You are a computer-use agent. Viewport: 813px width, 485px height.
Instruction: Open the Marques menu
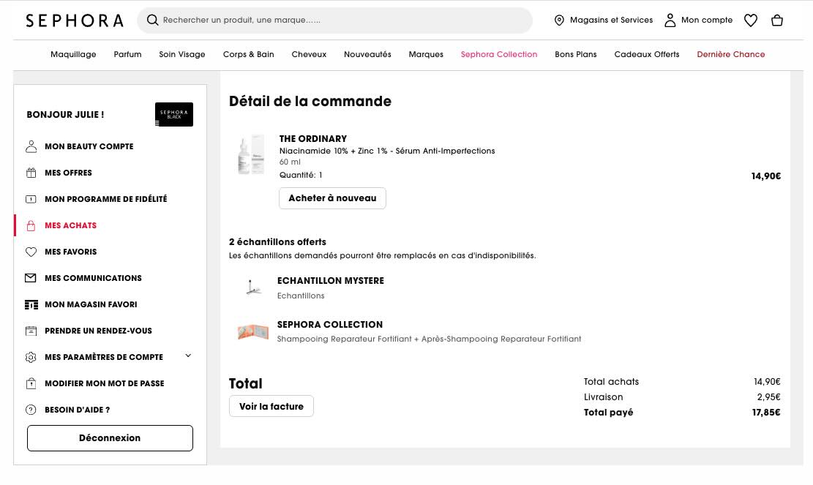coord(426,54)
